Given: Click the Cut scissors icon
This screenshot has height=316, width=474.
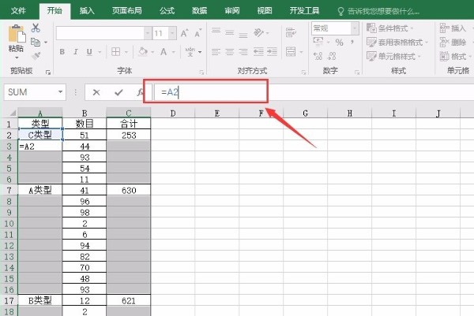Looking at the screenshot, I should (36, 28).
